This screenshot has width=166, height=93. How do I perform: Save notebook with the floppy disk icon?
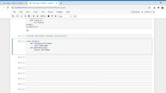(13, 16)
